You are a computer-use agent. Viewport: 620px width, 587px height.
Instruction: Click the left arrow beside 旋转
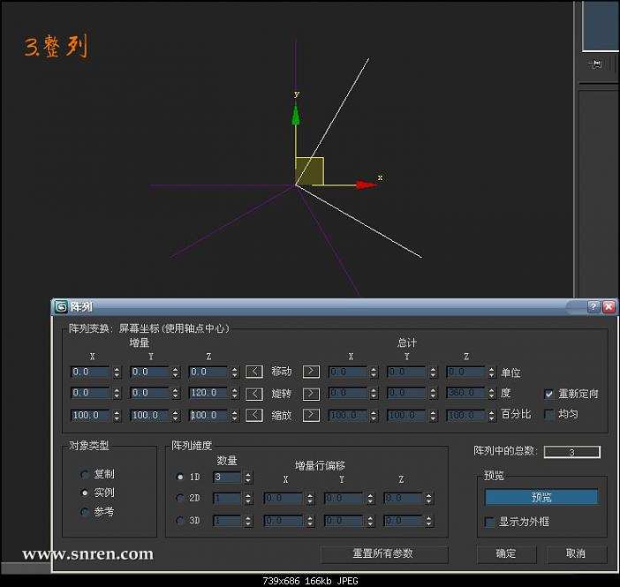[254, 393]
